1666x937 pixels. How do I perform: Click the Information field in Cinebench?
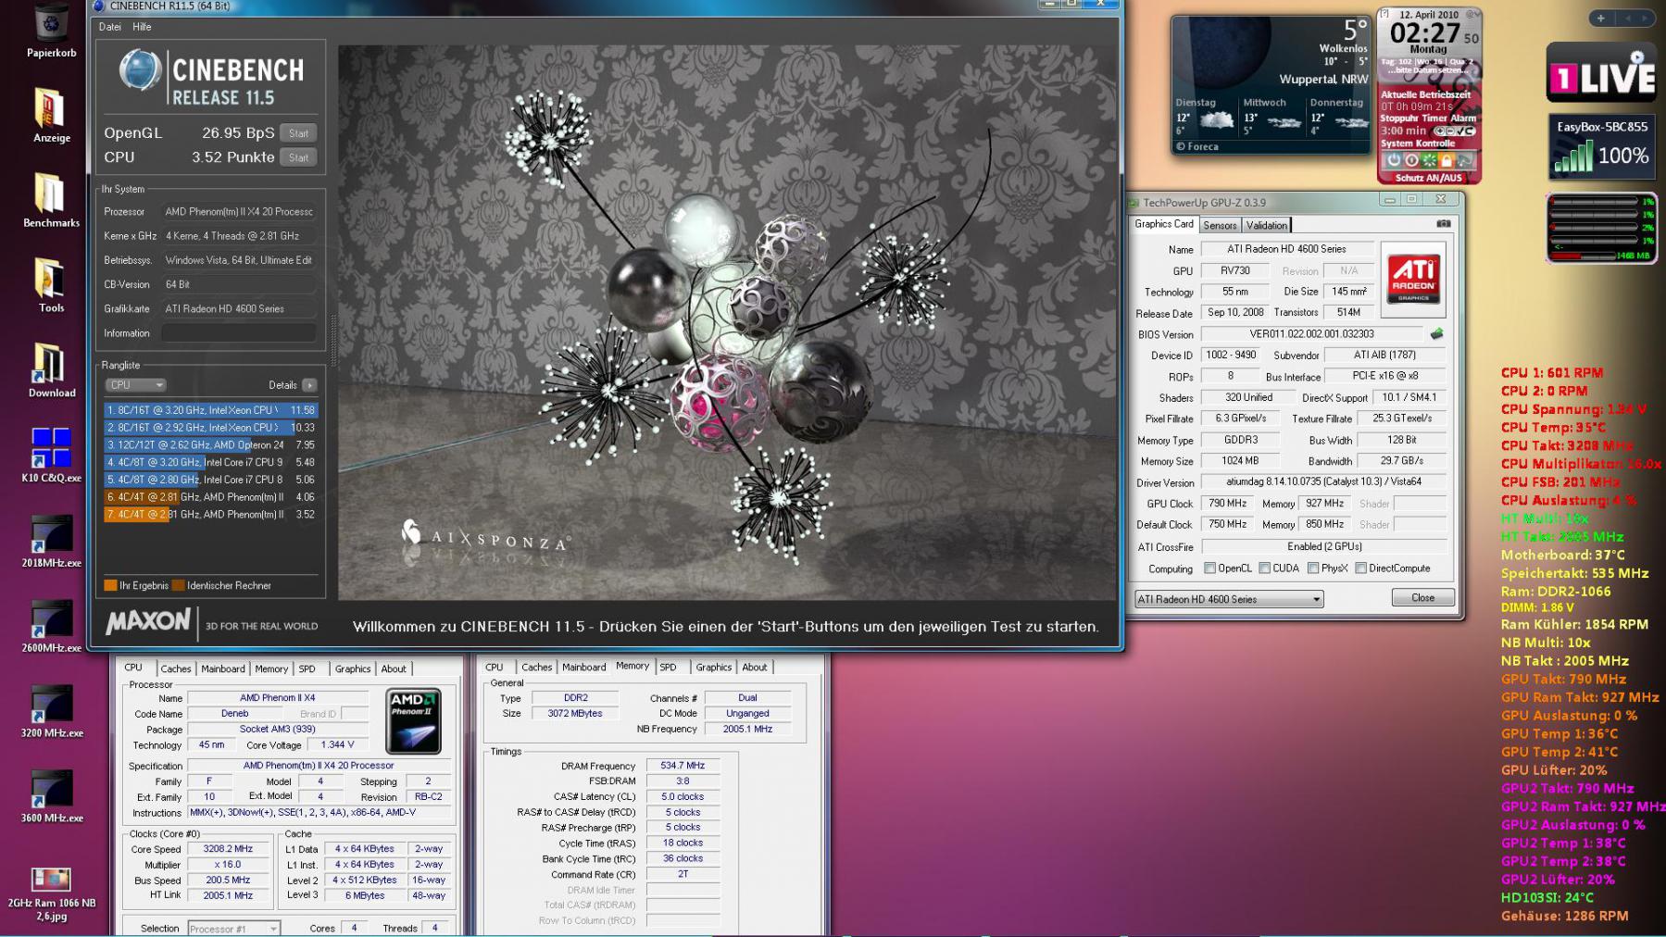(x=239, y=333)
